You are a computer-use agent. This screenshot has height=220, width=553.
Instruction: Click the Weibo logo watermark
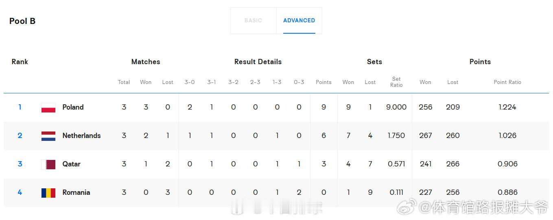click(407, 207)
